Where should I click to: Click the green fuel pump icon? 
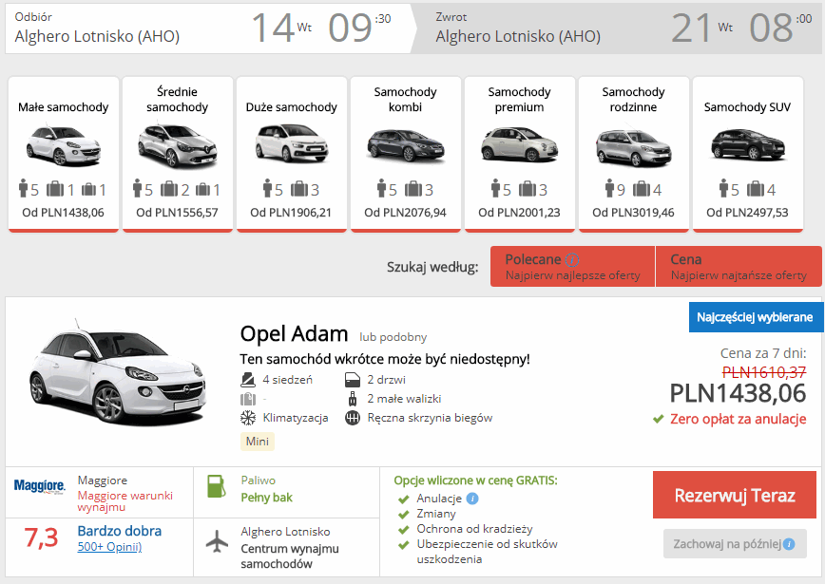pyautogui.click(x=217, y=486)
